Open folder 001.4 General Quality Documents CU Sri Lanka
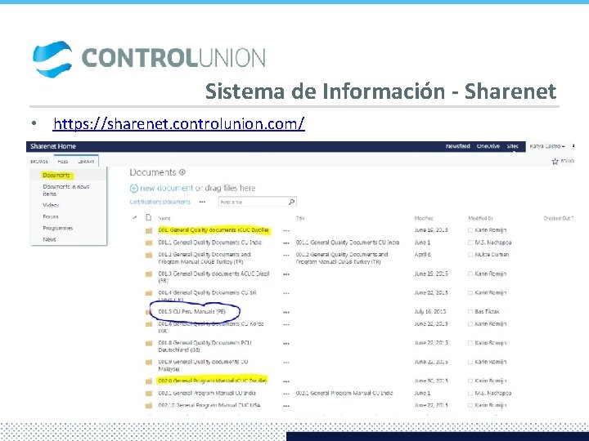 207,296
